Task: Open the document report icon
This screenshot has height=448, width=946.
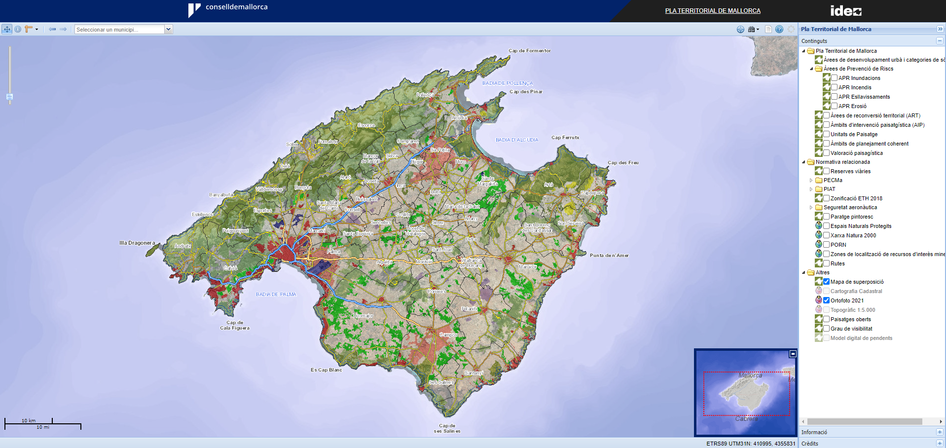Action: coord(768,29)
